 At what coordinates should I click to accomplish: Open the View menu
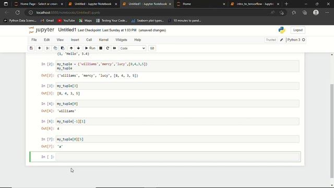coord(60,40)
